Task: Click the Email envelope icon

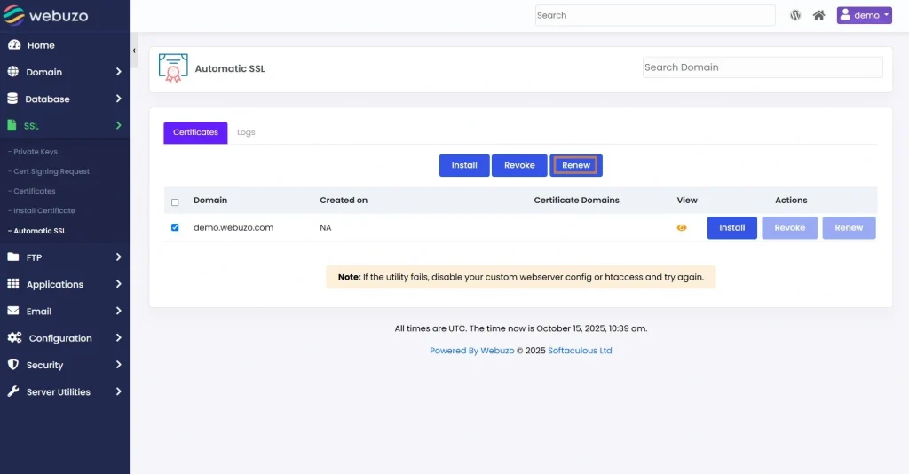Action: coord(12,311)
